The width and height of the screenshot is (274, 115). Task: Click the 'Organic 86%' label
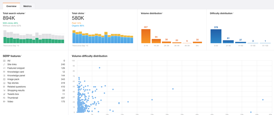pos(78,26)
